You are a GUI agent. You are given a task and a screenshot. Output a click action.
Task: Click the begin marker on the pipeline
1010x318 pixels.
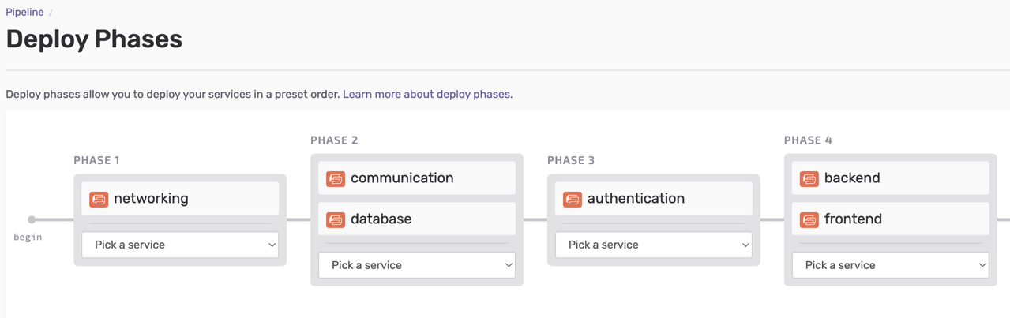click(32, 219)
